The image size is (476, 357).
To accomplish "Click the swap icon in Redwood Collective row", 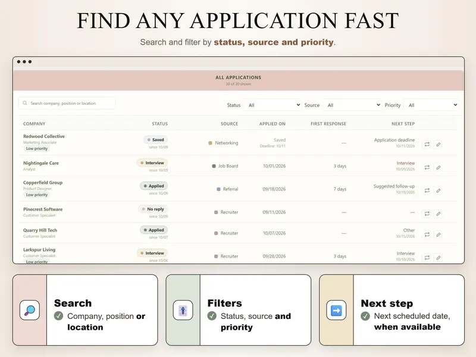I will tap(427, 144).
